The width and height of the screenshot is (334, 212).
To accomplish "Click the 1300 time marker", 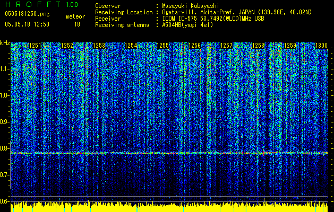I will coord(321,46).
